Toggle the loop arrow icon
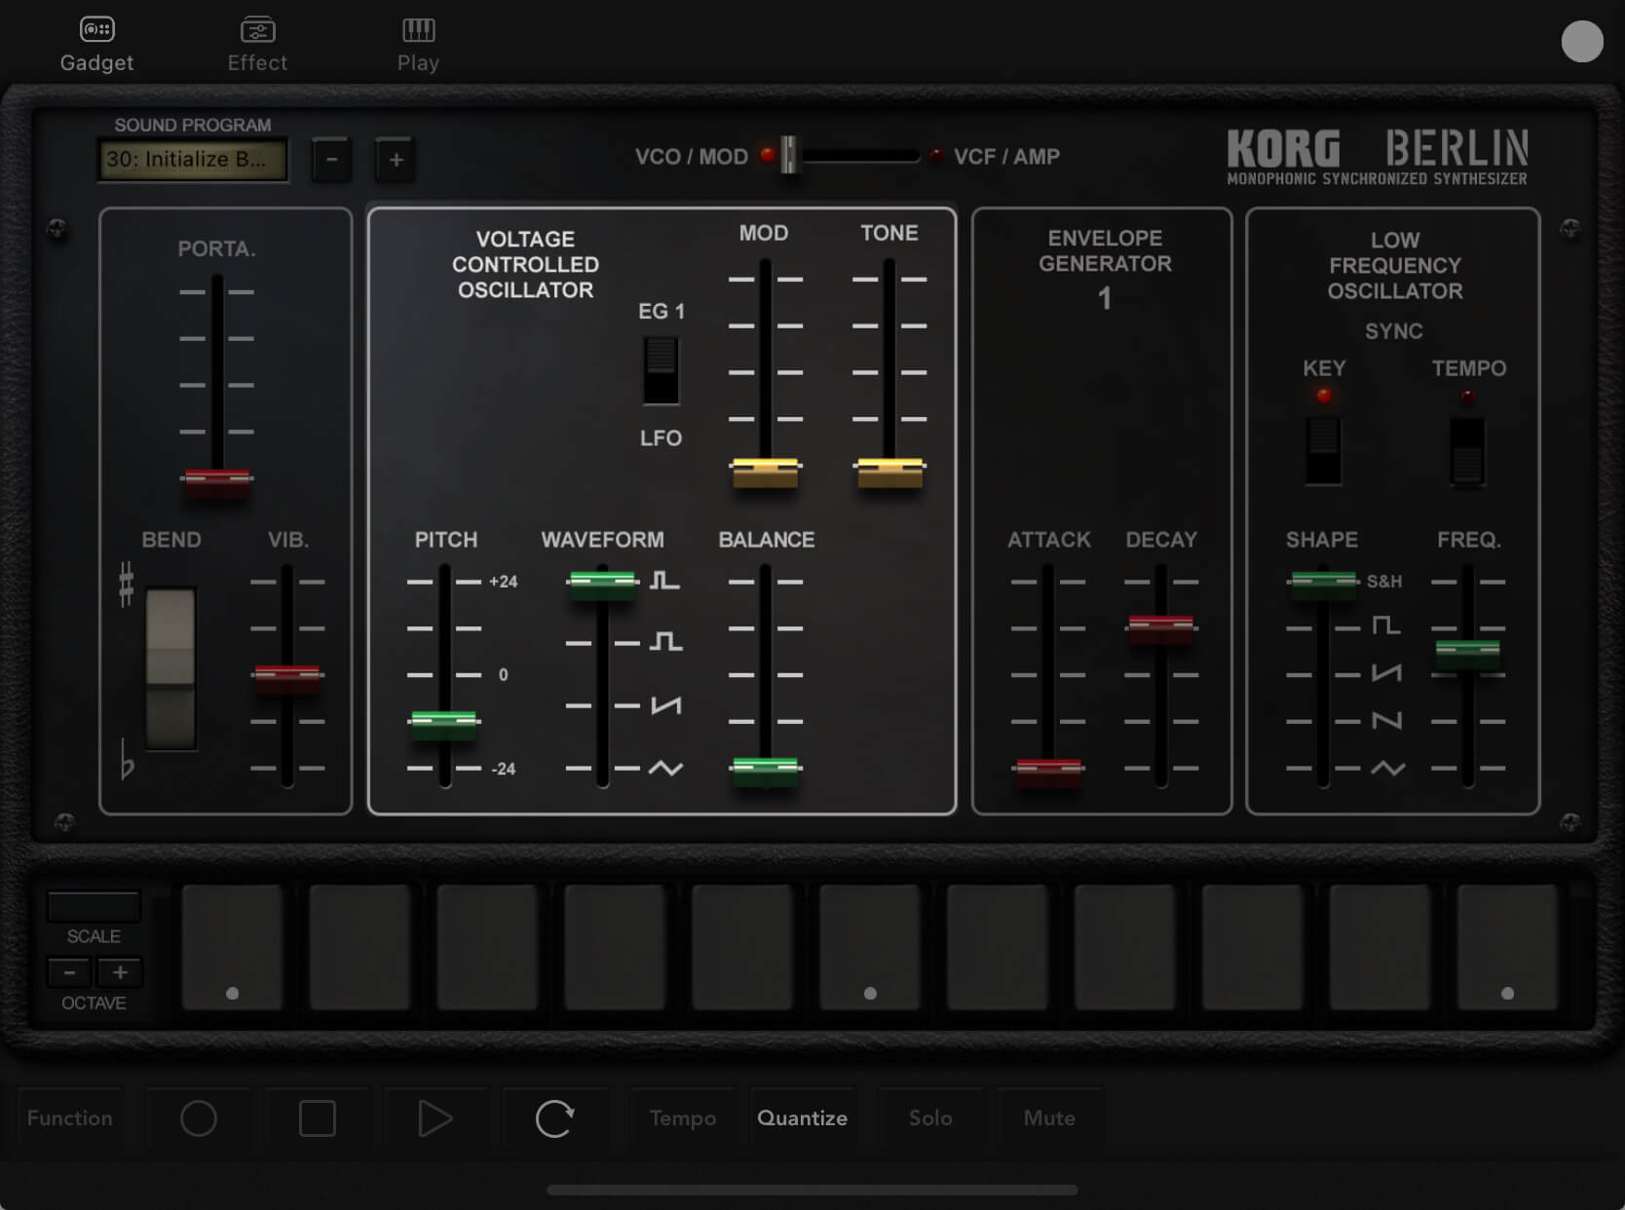This screenshot has height=1210, width=1625. (554, 1118)
